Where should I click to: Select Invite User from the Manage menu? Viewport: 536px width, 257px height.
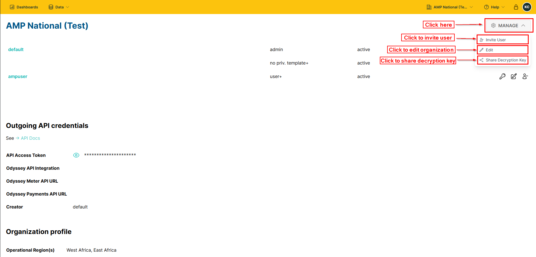pyautogui.click(x=503, y=40)
